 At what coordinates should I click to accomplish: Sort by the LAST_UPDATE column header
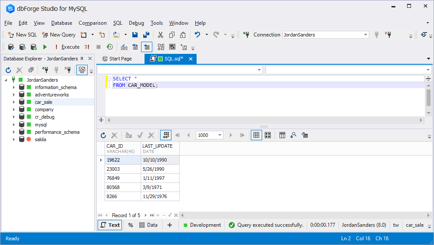(x=160, y=149)
